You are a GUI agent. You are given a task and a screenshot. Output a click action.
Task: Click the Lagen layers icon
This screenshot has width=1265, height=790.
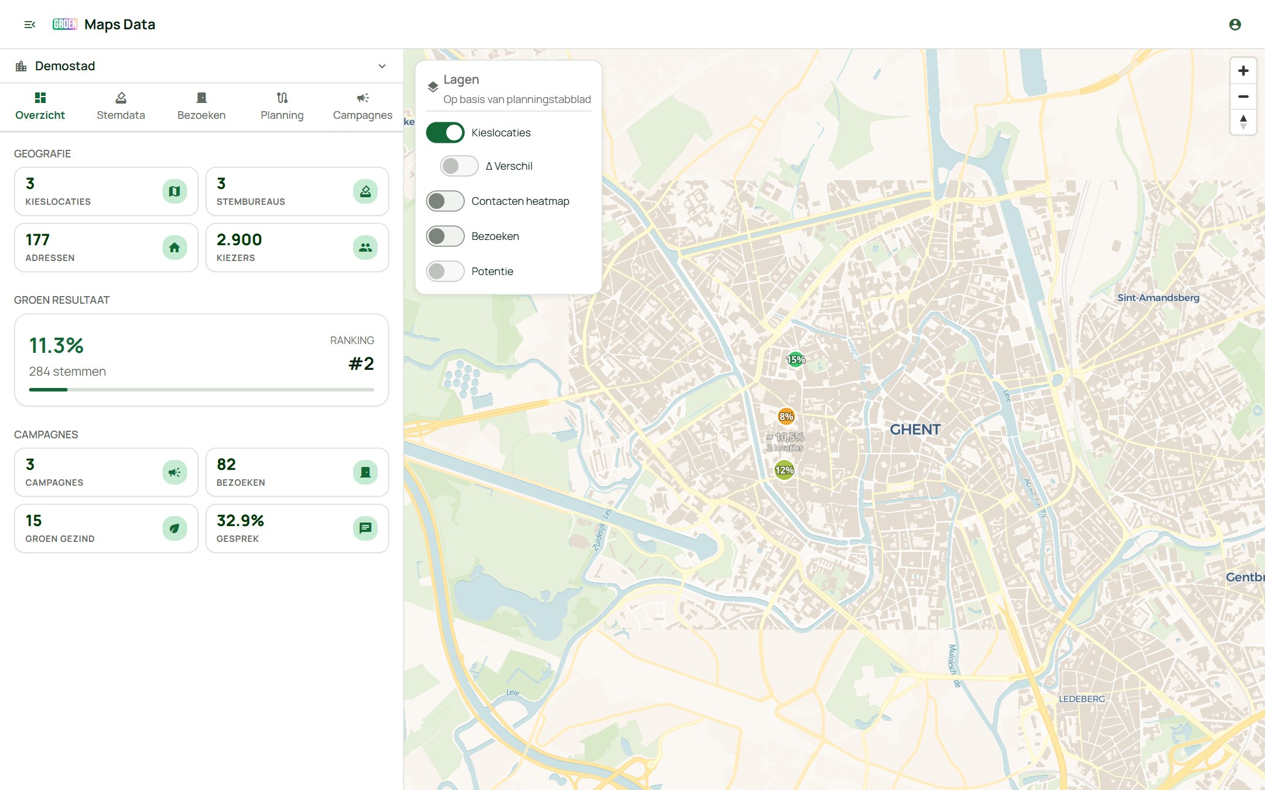[x=433, y=87]
